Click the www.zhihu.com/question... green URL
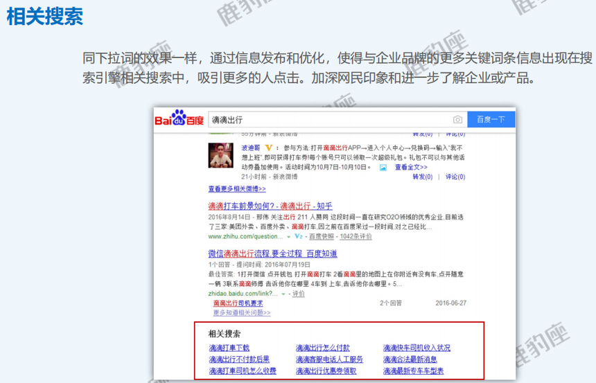The image size is (596, 383). (245, 236)
